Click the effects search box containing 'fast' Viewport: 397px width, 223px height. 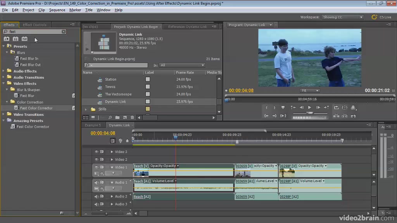click(x=34, y=31)
